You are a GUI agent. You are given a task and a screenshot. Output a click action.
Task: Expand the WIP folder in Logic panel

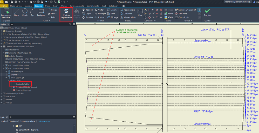tap(14, 126)
